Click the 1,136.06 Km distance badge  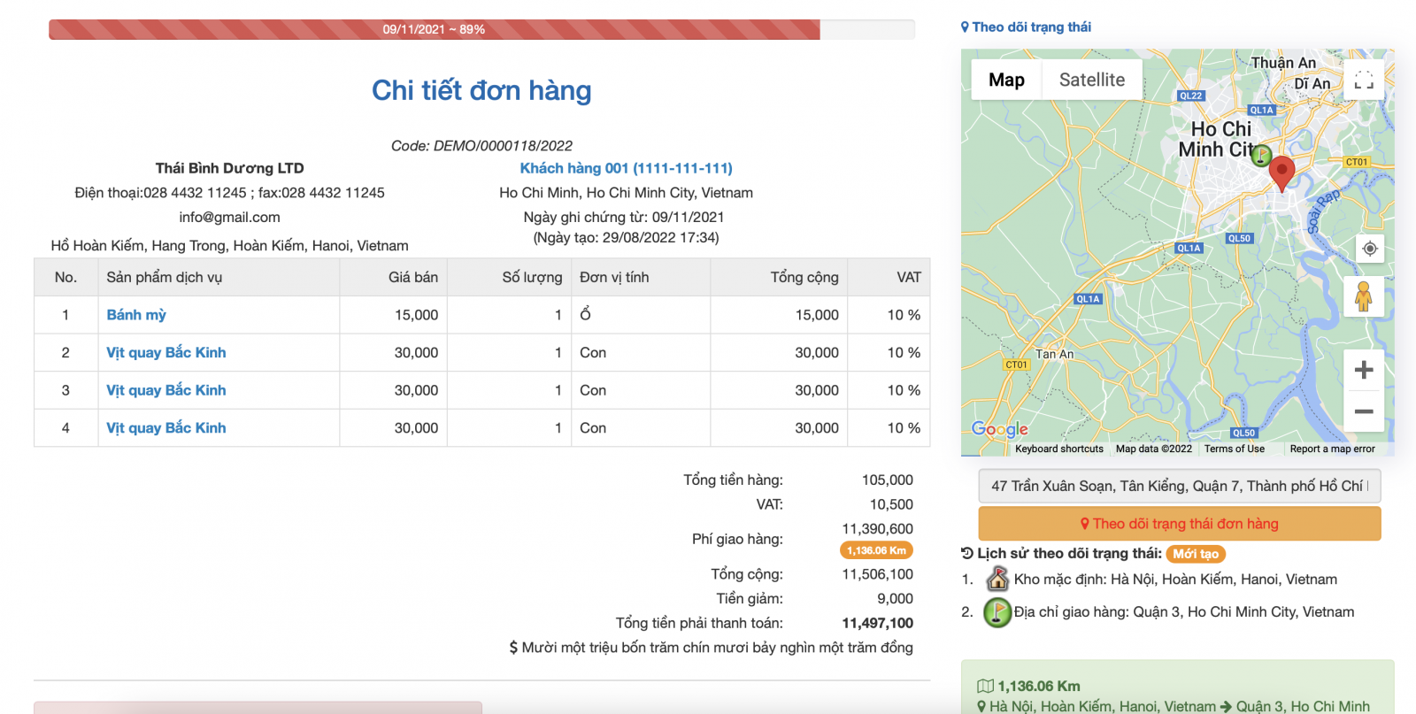coord(876,550)
